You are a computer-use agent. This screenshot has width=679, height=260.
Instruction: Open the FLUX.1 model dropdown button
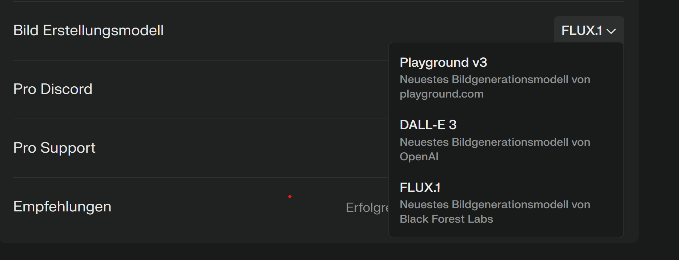[589, 30]
